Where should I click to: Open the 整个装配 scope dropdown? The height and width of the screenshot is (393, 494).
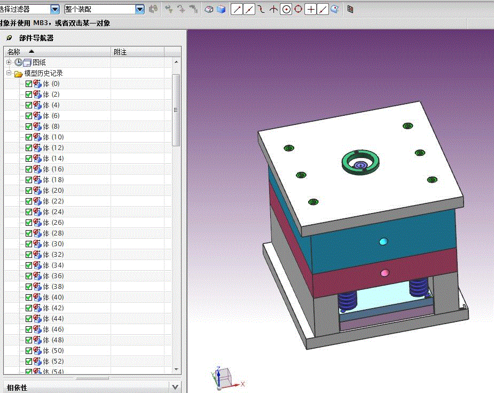pyautogui.click(x=139, y=10)
